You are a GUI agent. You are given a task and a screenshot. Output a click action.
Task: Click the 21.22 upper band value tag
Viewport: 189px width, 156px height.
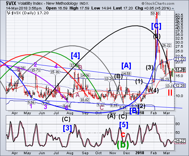pos(180,59)
